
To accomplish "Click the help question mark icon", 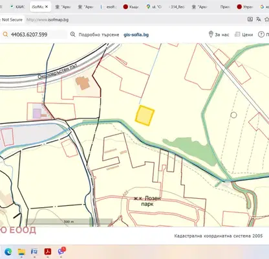I will tap(261, 34).
